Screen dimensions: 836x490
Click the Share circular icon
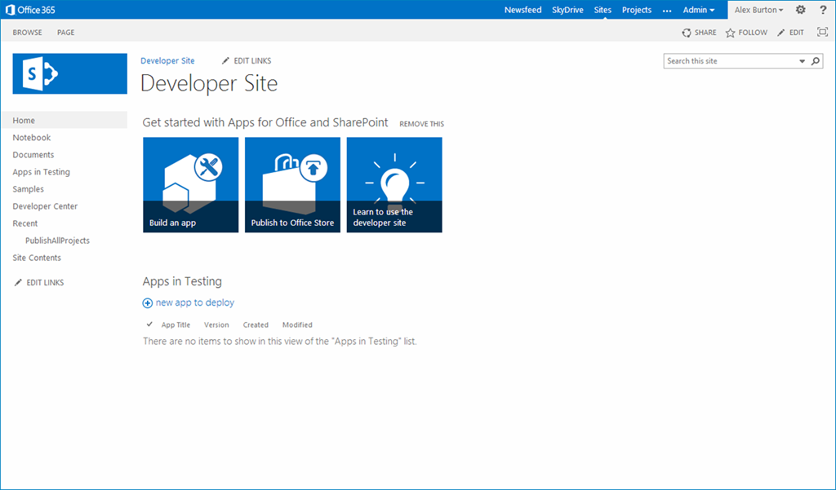pos(686,33)
